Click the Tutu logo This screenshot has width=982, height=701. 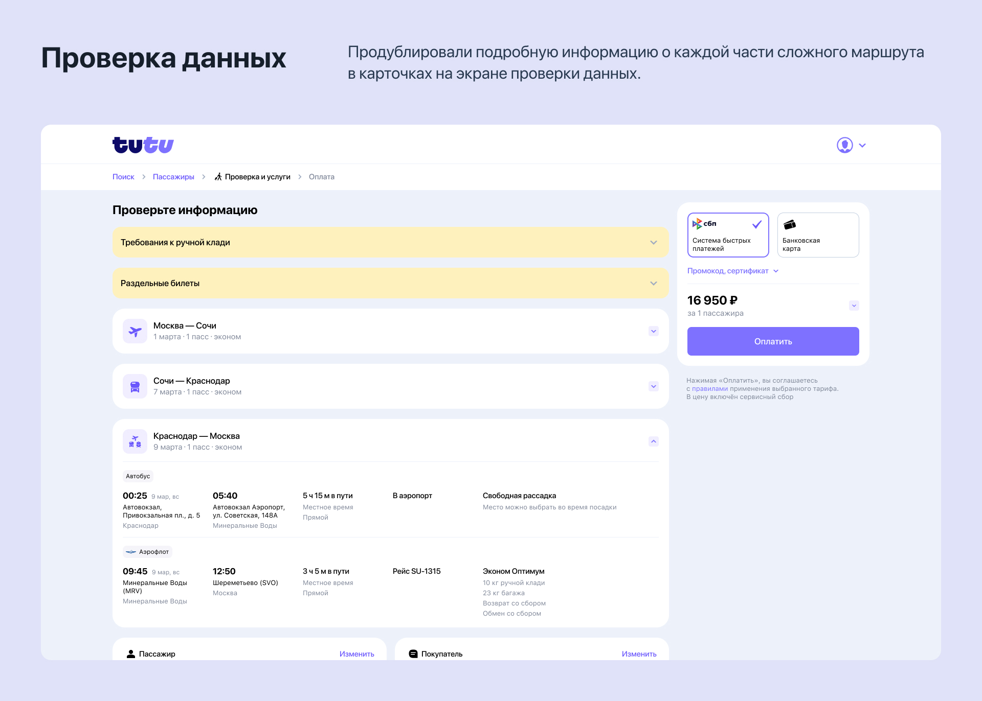[x=143, y=145]
